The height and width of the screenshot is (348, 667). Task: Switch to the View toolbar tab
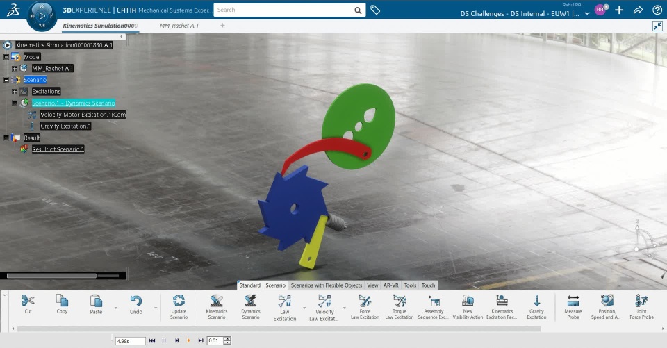[x=372, y=285]
